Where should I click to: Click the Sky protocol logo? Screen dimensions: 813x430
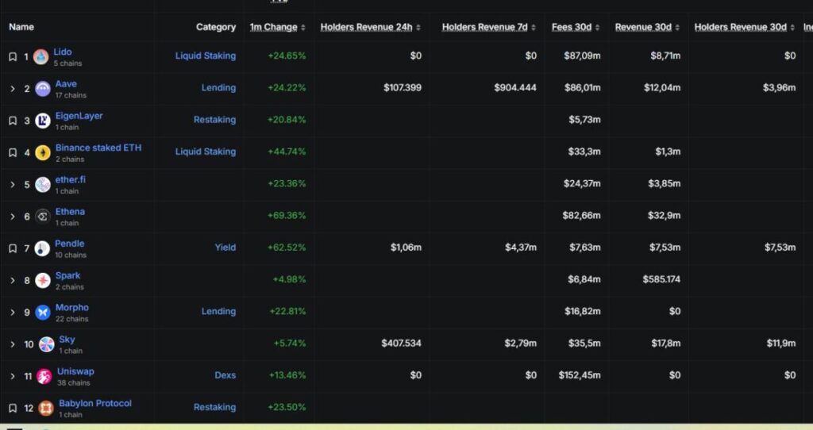click(x=47, y=344)
